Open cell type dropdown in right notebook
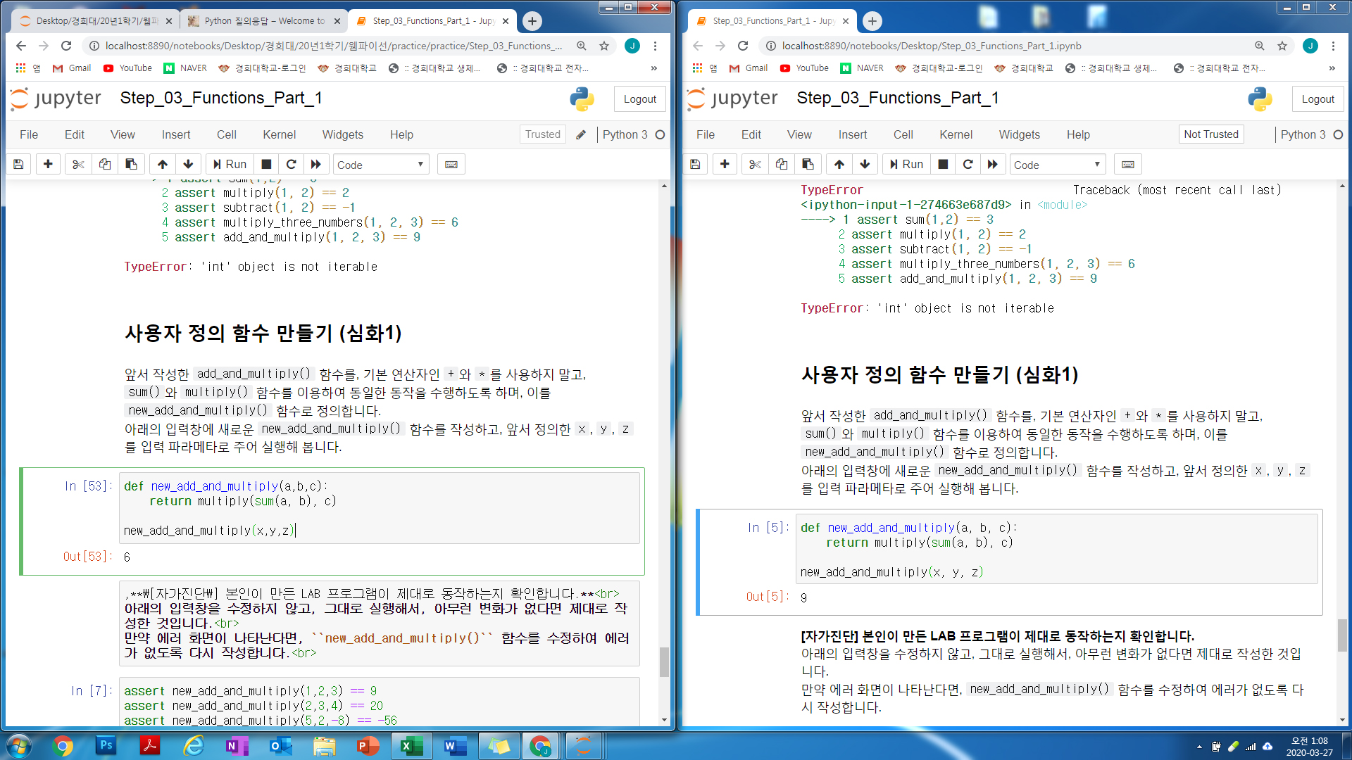This screenshot has height=760, width=1352. 1057,165
